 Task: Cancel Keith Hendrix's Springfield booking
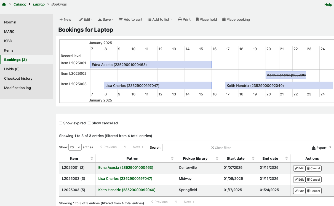tap(313, 191)
